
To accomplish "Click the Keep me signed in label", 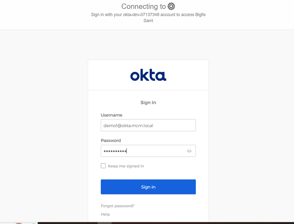I will pos(126,166).
